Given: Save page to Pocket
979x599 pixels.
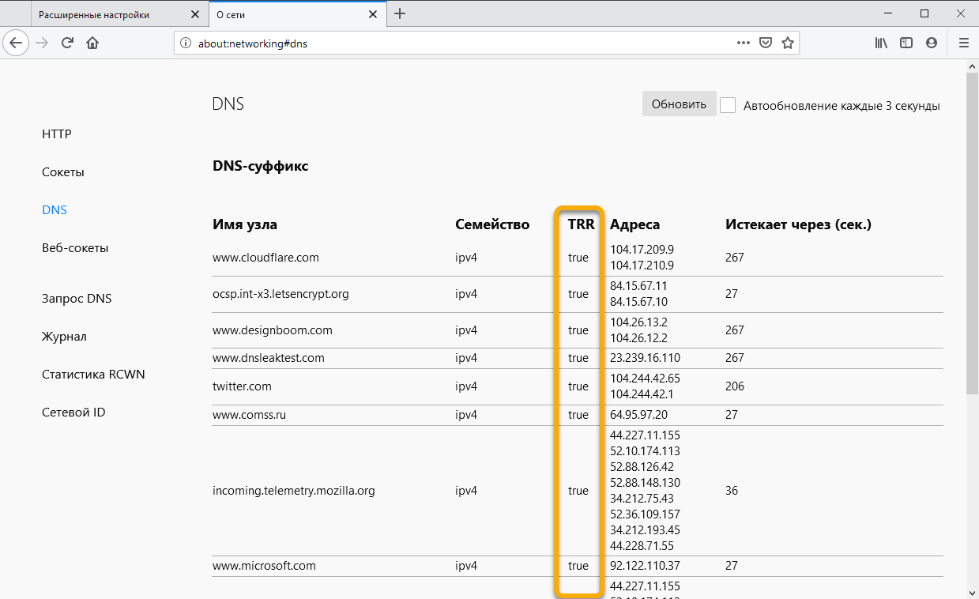Looking at the screenshot, I should point(766,43).
